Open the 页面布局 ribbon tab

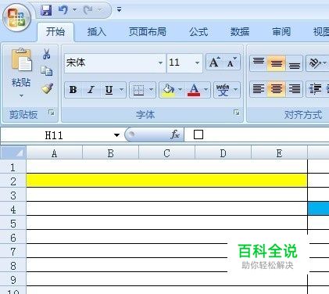click(148, 32)
